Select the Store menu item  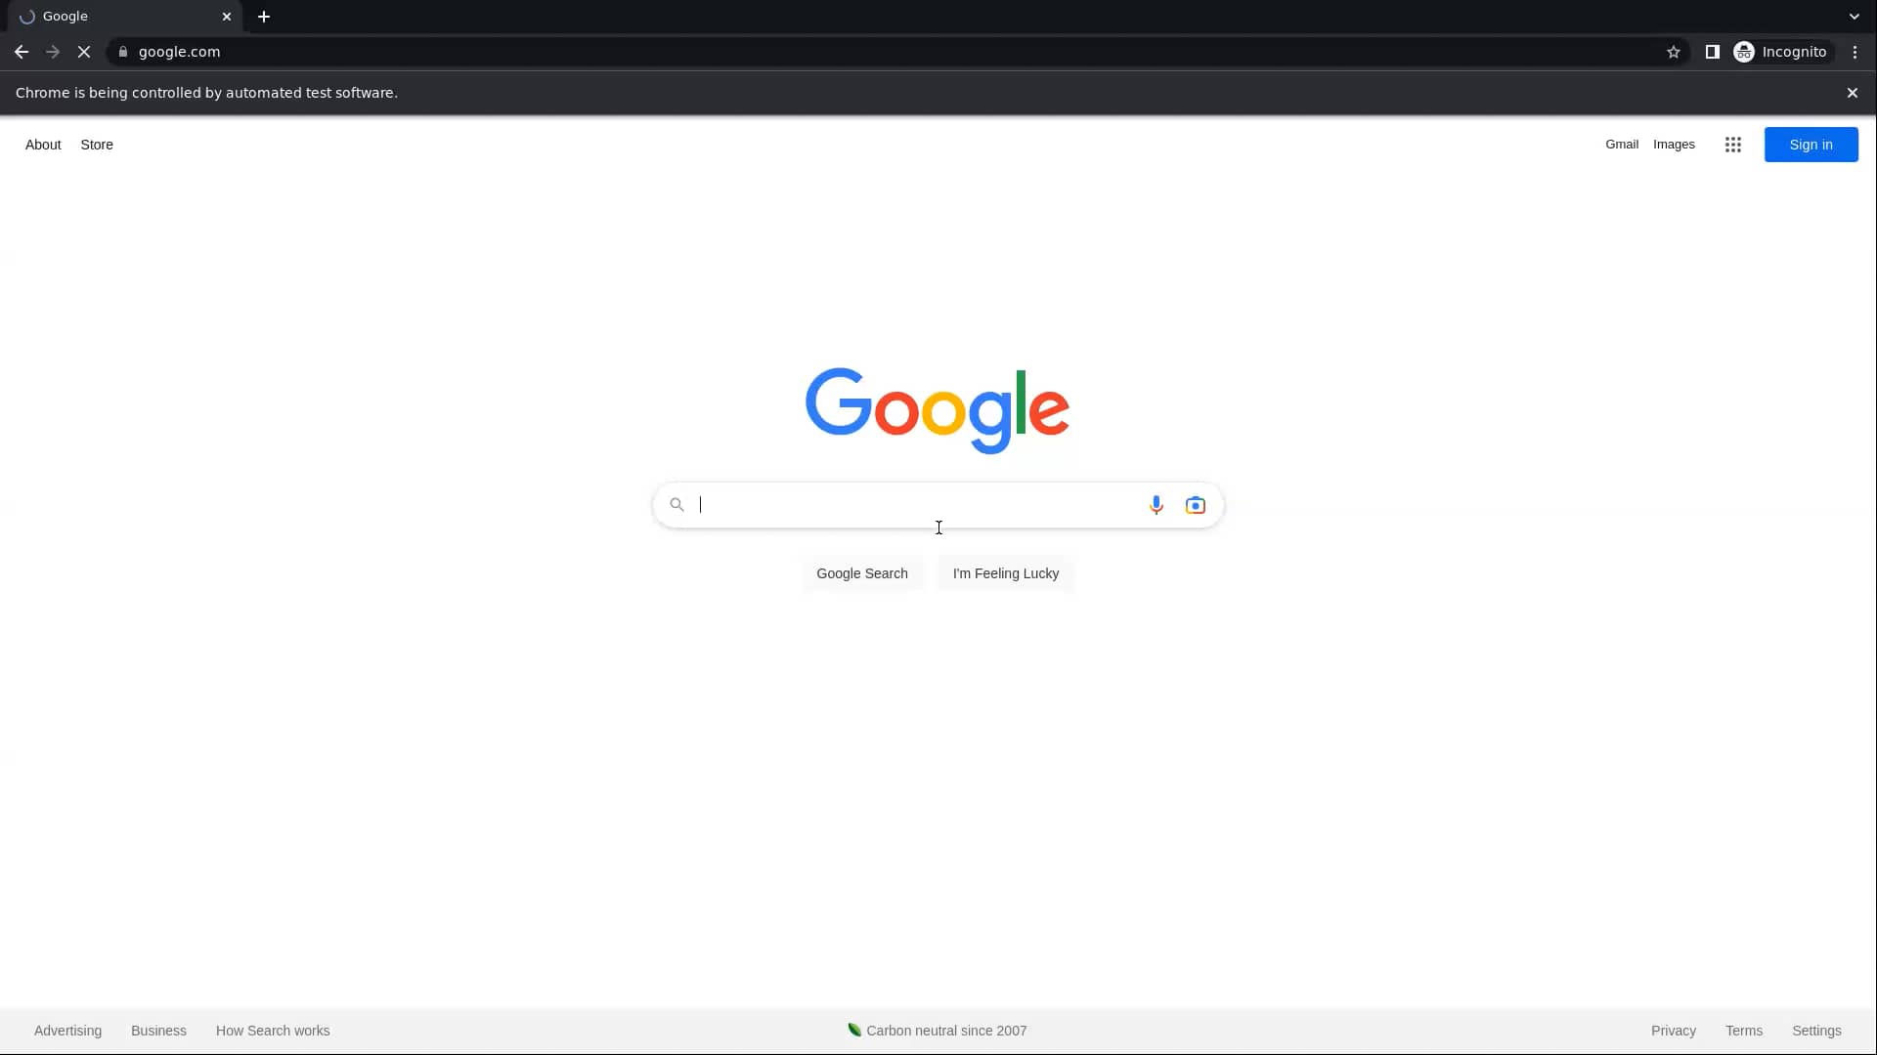(x=97, y=145)
